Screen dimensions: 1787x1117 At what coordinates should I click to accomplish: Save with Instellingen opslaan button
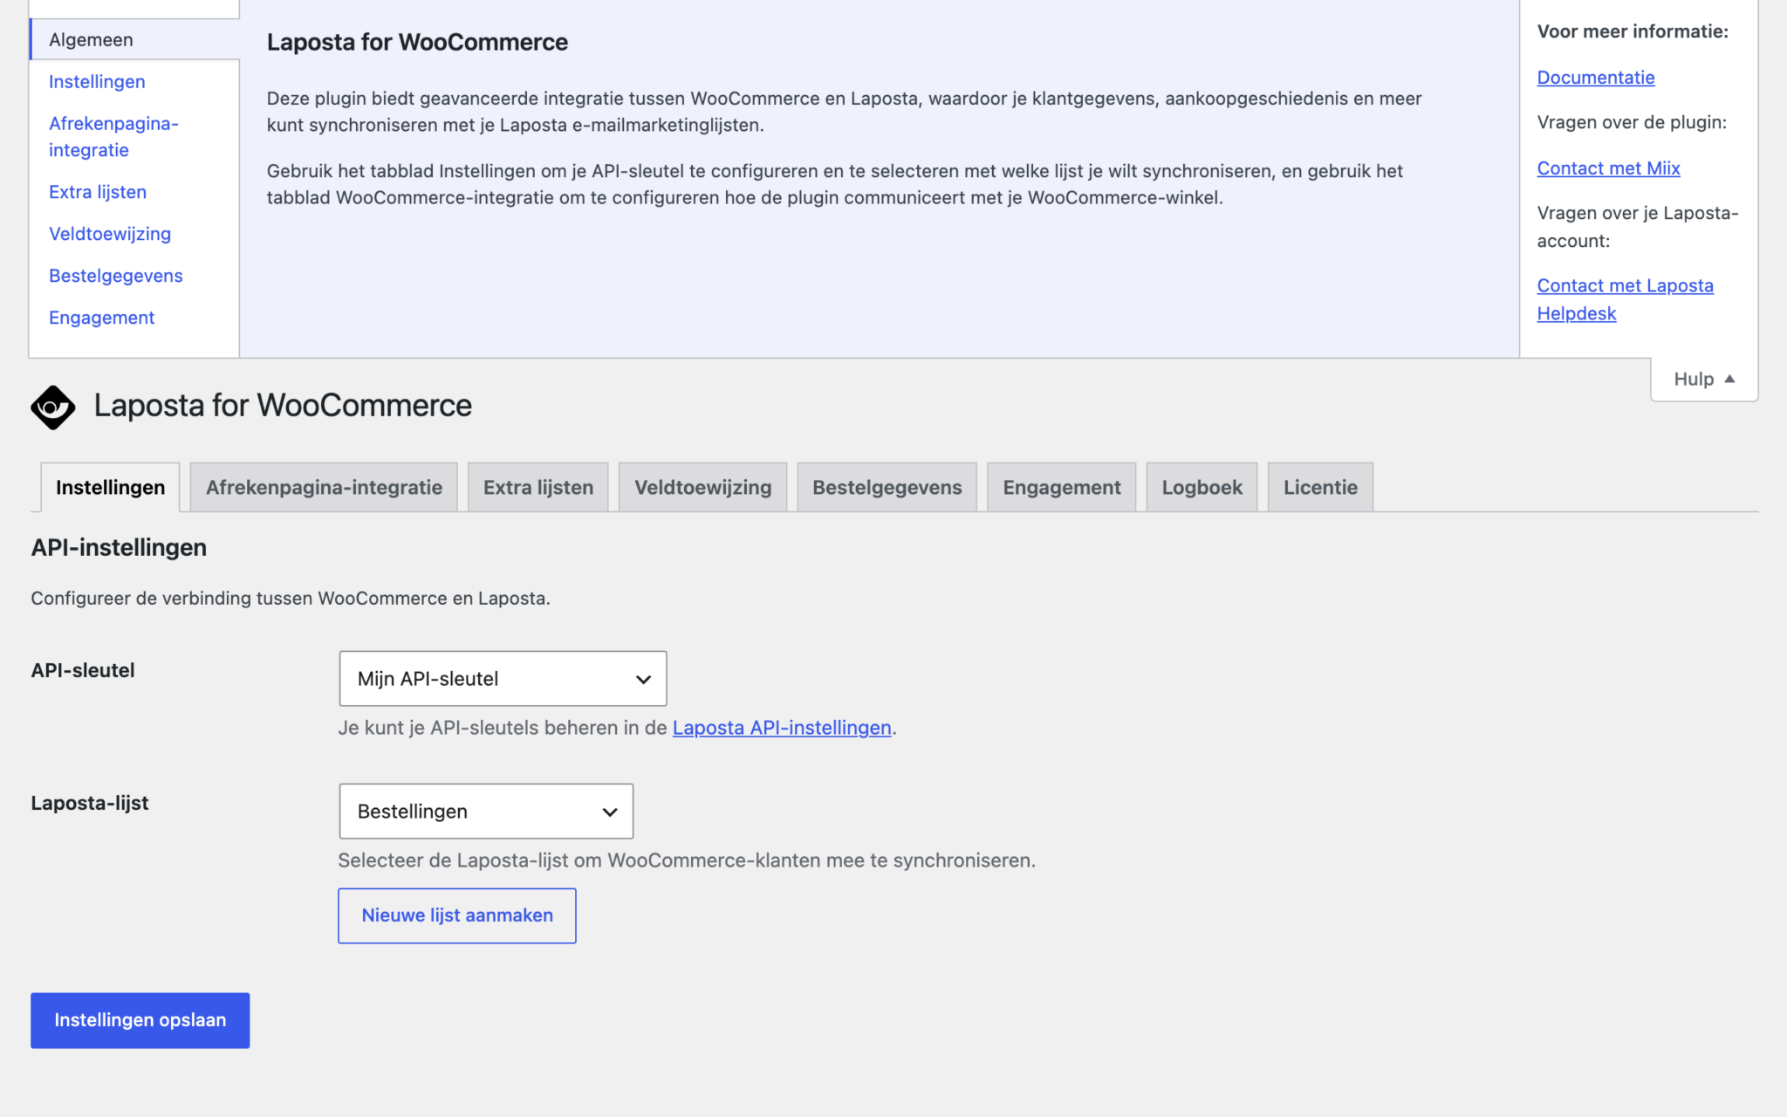pos(140,1020)
